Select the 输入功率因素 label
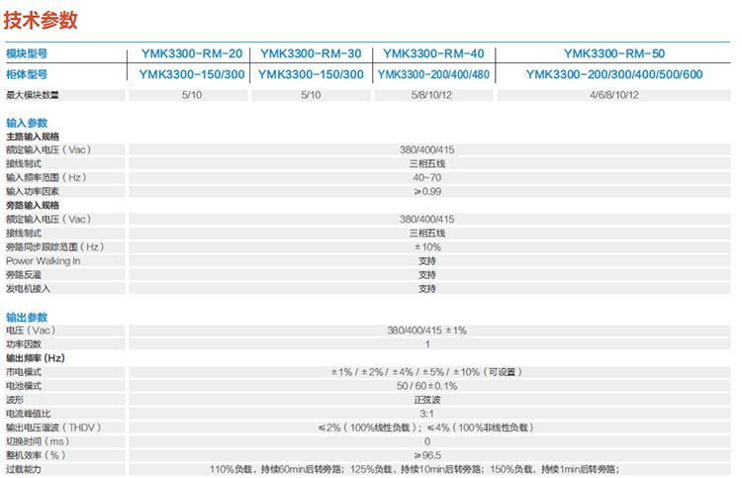The width and height of the screenshot is (742, 478). pyautogui.click(x=33, y=192)
